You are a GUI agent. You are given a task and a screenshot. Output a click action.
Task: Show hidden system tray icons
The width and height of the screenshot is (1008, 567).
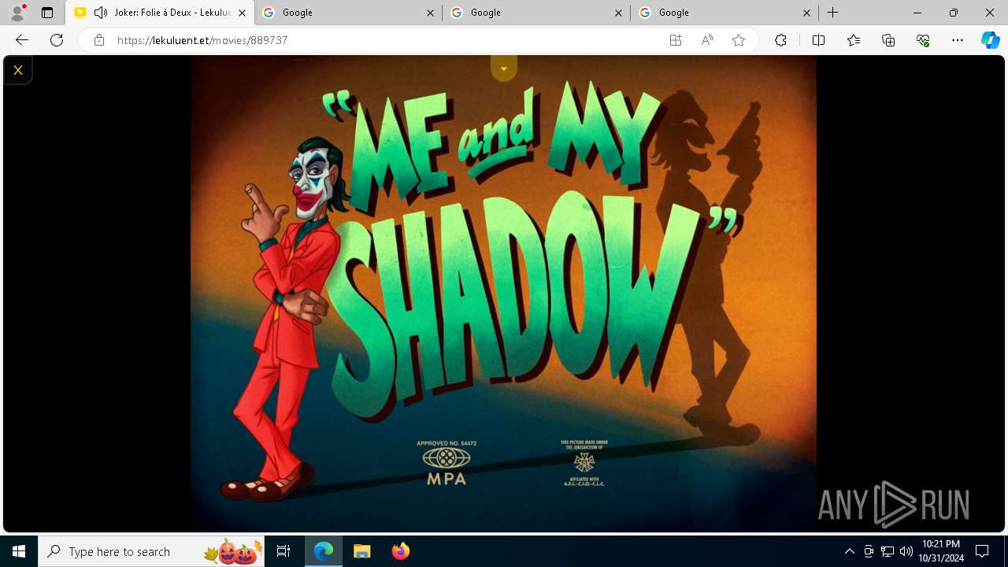[x=849, y=551]
